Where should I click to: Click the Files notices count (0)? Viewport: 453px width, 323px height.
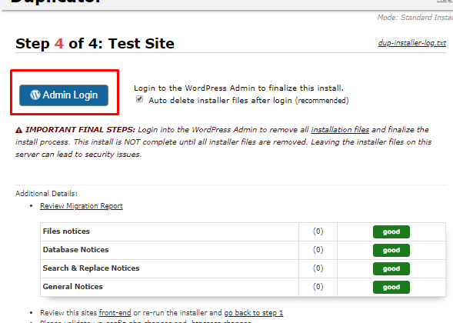coord(318,231)
